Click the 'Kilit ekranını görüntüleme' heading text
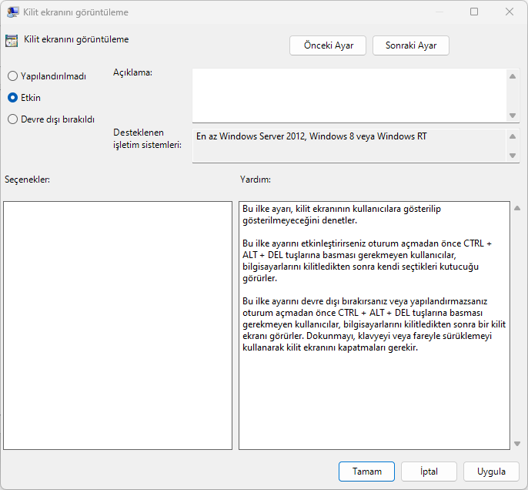The width and height of the screenshot is (528, 490). tap(76, 39)
